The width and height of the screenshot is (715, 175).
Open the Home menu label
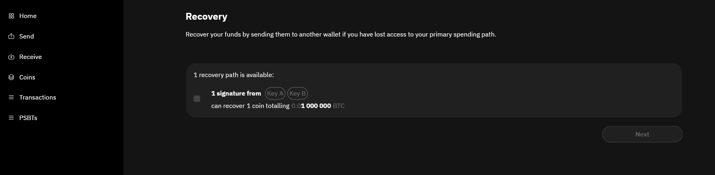(x=28, y=16)
